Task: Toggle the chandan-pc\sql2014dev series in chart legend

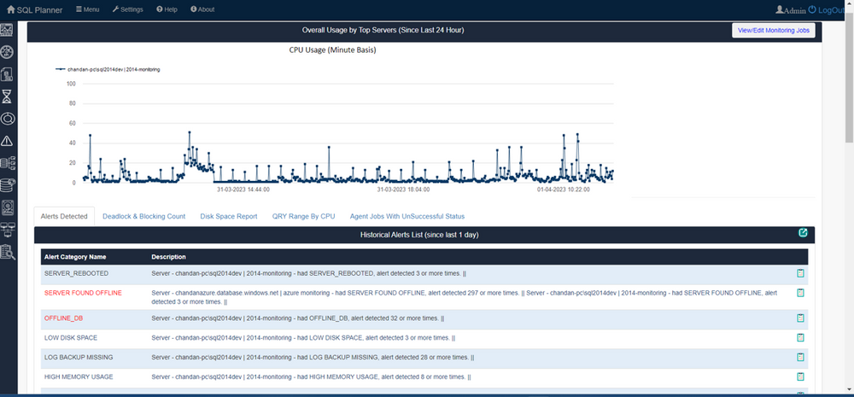Action: [108, 68]
